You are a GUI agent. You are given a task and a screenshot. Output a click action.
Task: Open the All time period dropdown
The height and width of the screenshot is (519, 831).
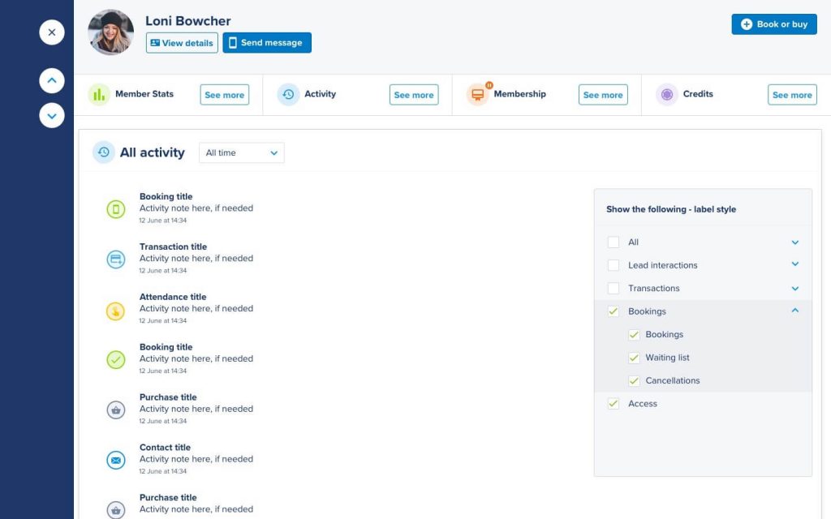click(241, 152)
